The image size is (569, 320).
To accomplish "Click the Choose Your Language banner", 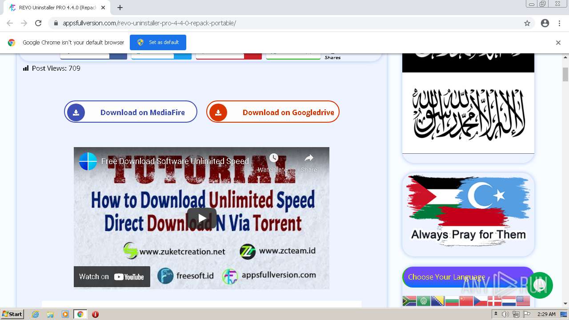I will pos(468,277).
